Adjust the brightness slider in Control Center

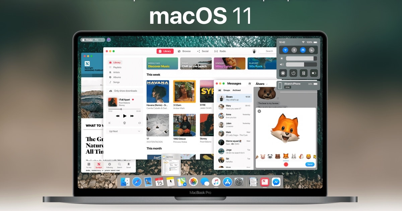pos(301,58)
